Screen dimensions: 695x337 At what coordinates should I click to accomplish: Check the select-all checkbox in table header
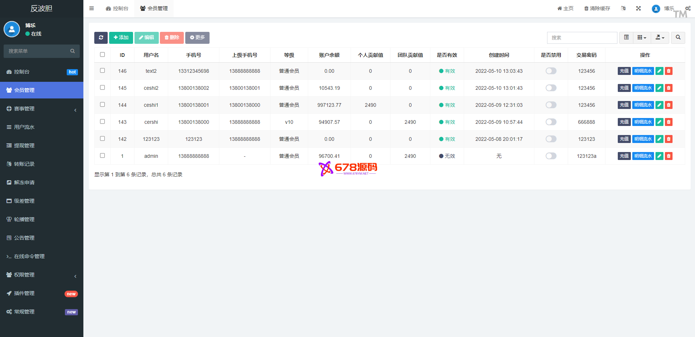pos(102,55)
